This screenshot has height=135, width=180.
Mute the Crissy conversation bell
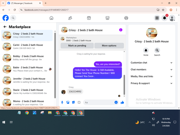tap(146, 50)
